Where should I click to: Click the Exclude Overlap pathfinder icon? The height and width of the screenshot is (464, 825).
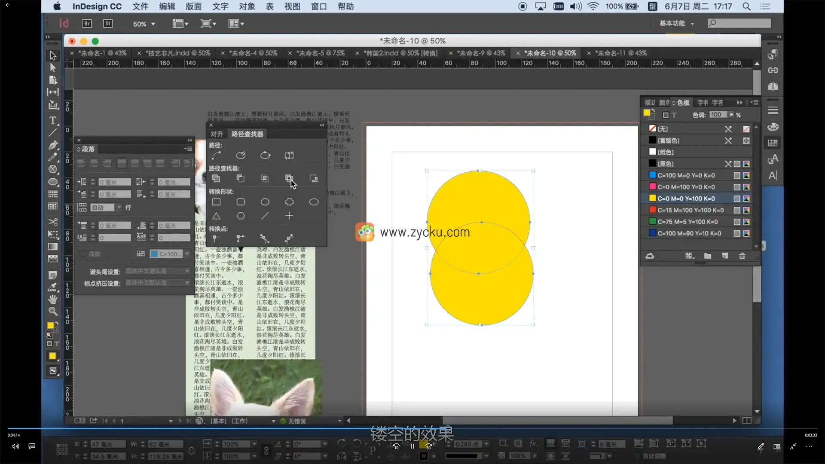(x=289, y=178)
